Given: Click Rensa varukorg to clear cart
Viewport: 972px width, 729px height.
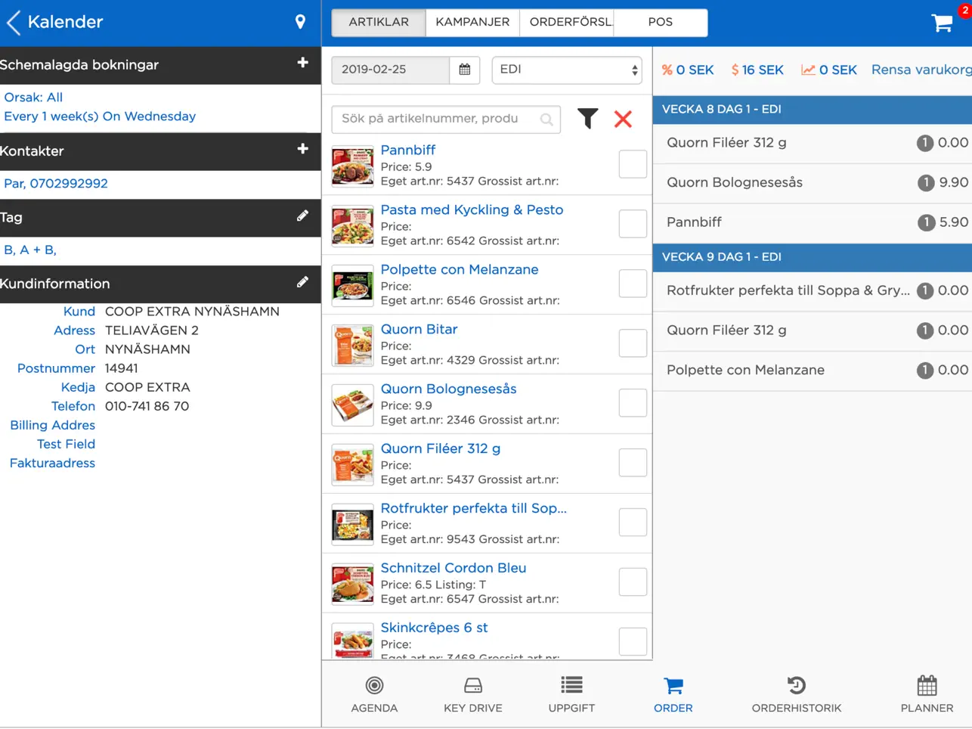Looking at the screenshot, I should pos(921,70).
